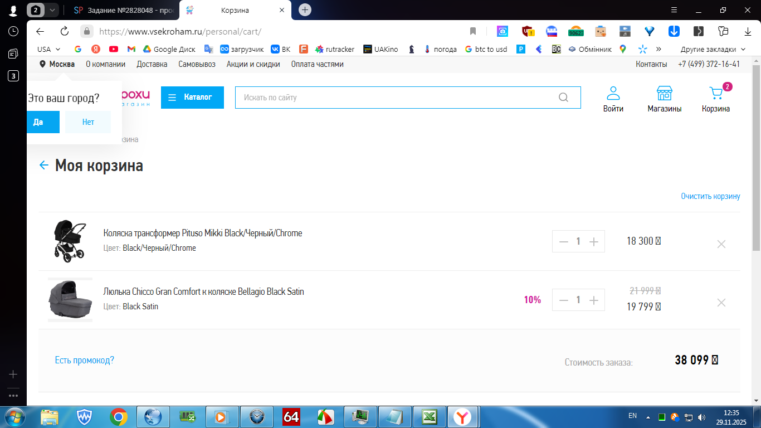The image size is (761, 428).
Task: Click the address bar URL
Action: [180, 32]
